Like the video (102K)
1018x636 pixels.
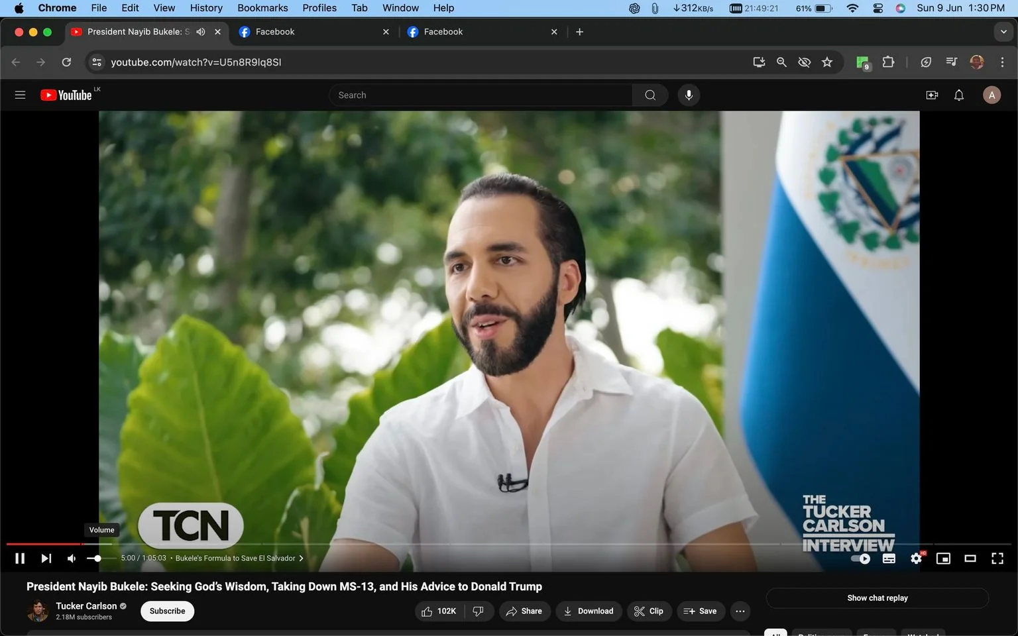point(439,611)
